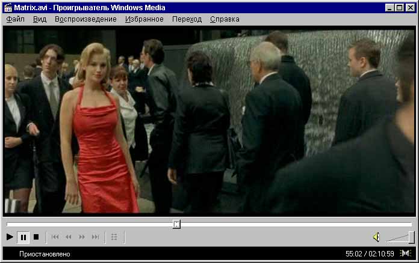
Task: Skip to next track icon
Action: pyautogui.click(x=95, y=237)
